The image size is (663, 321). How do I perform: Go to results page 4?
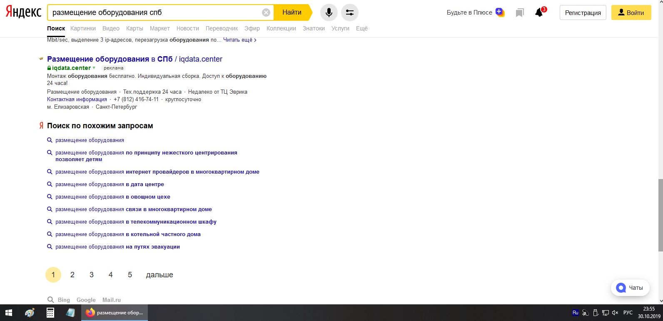coord(111,275)
